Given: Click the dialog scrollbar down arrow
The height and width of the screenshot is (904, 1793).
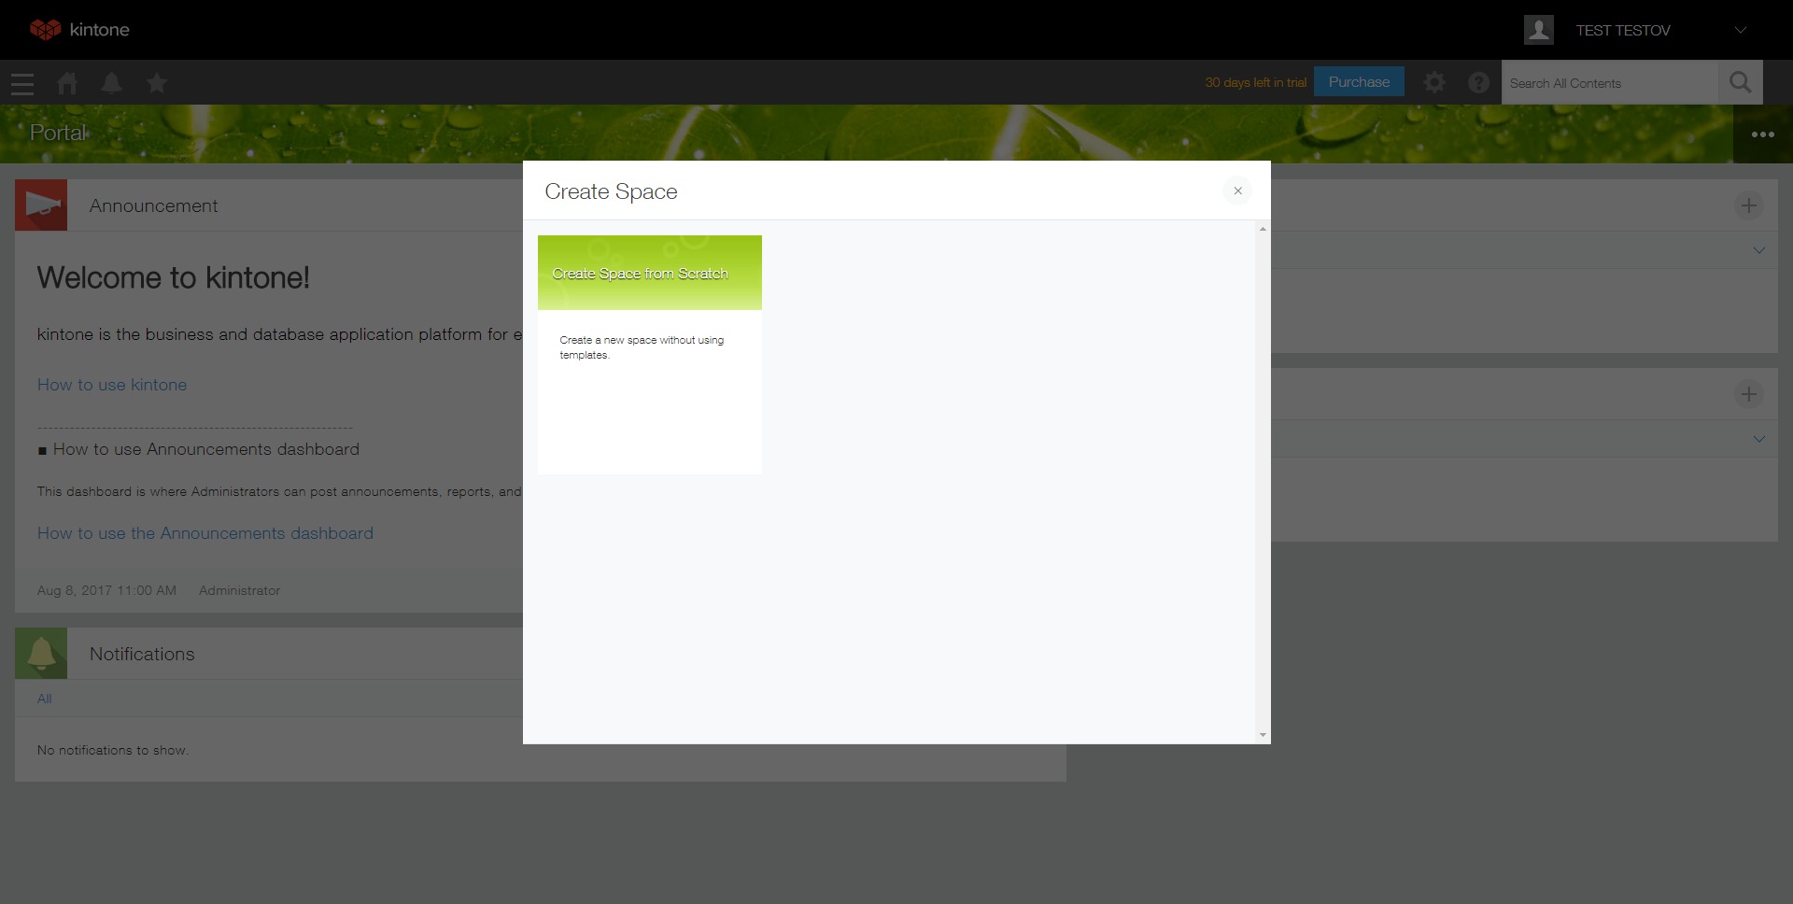Looking at the screenshot, I should [x=1263, y=735].
